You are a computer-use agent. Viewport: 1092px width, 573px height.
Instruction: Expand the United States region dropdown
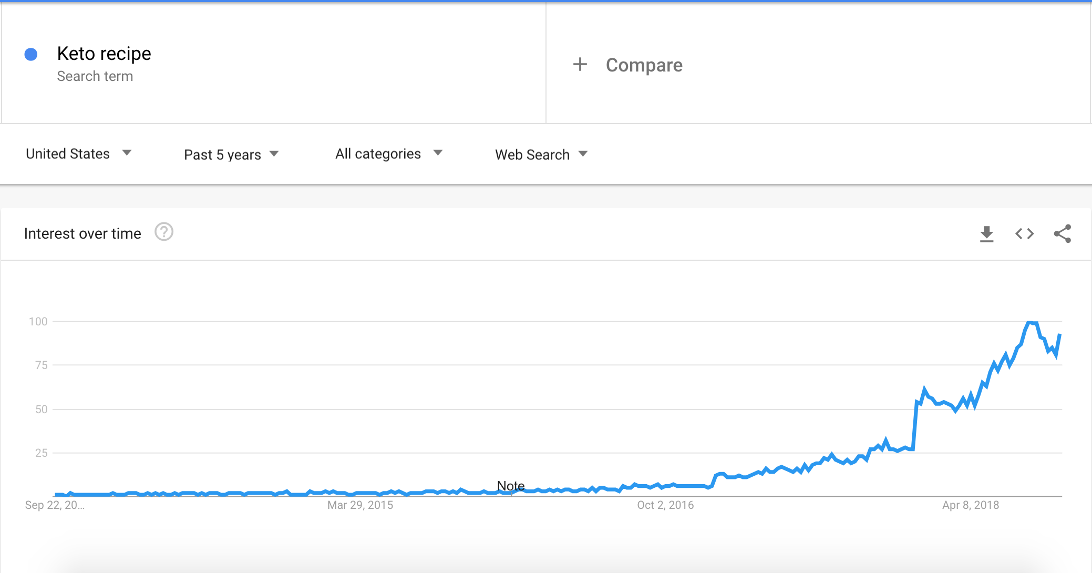[x=79, y=154]
